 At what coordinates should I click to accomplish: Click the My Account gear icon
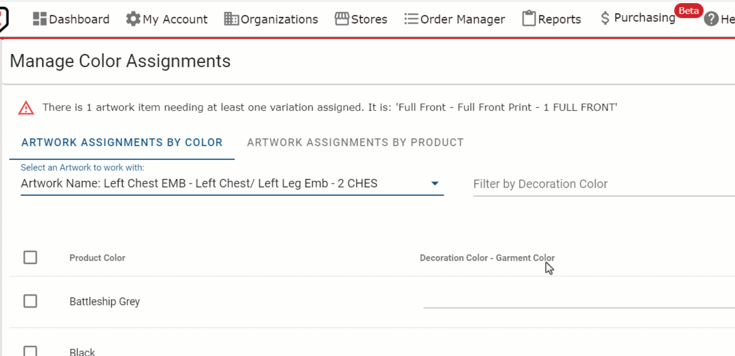pos(133,19)
